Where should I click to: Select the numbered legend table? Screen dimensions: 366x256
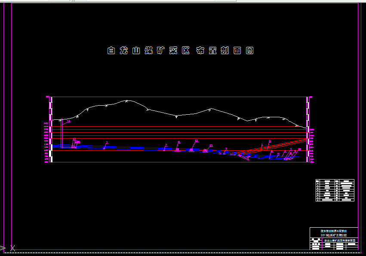point(335,190)
